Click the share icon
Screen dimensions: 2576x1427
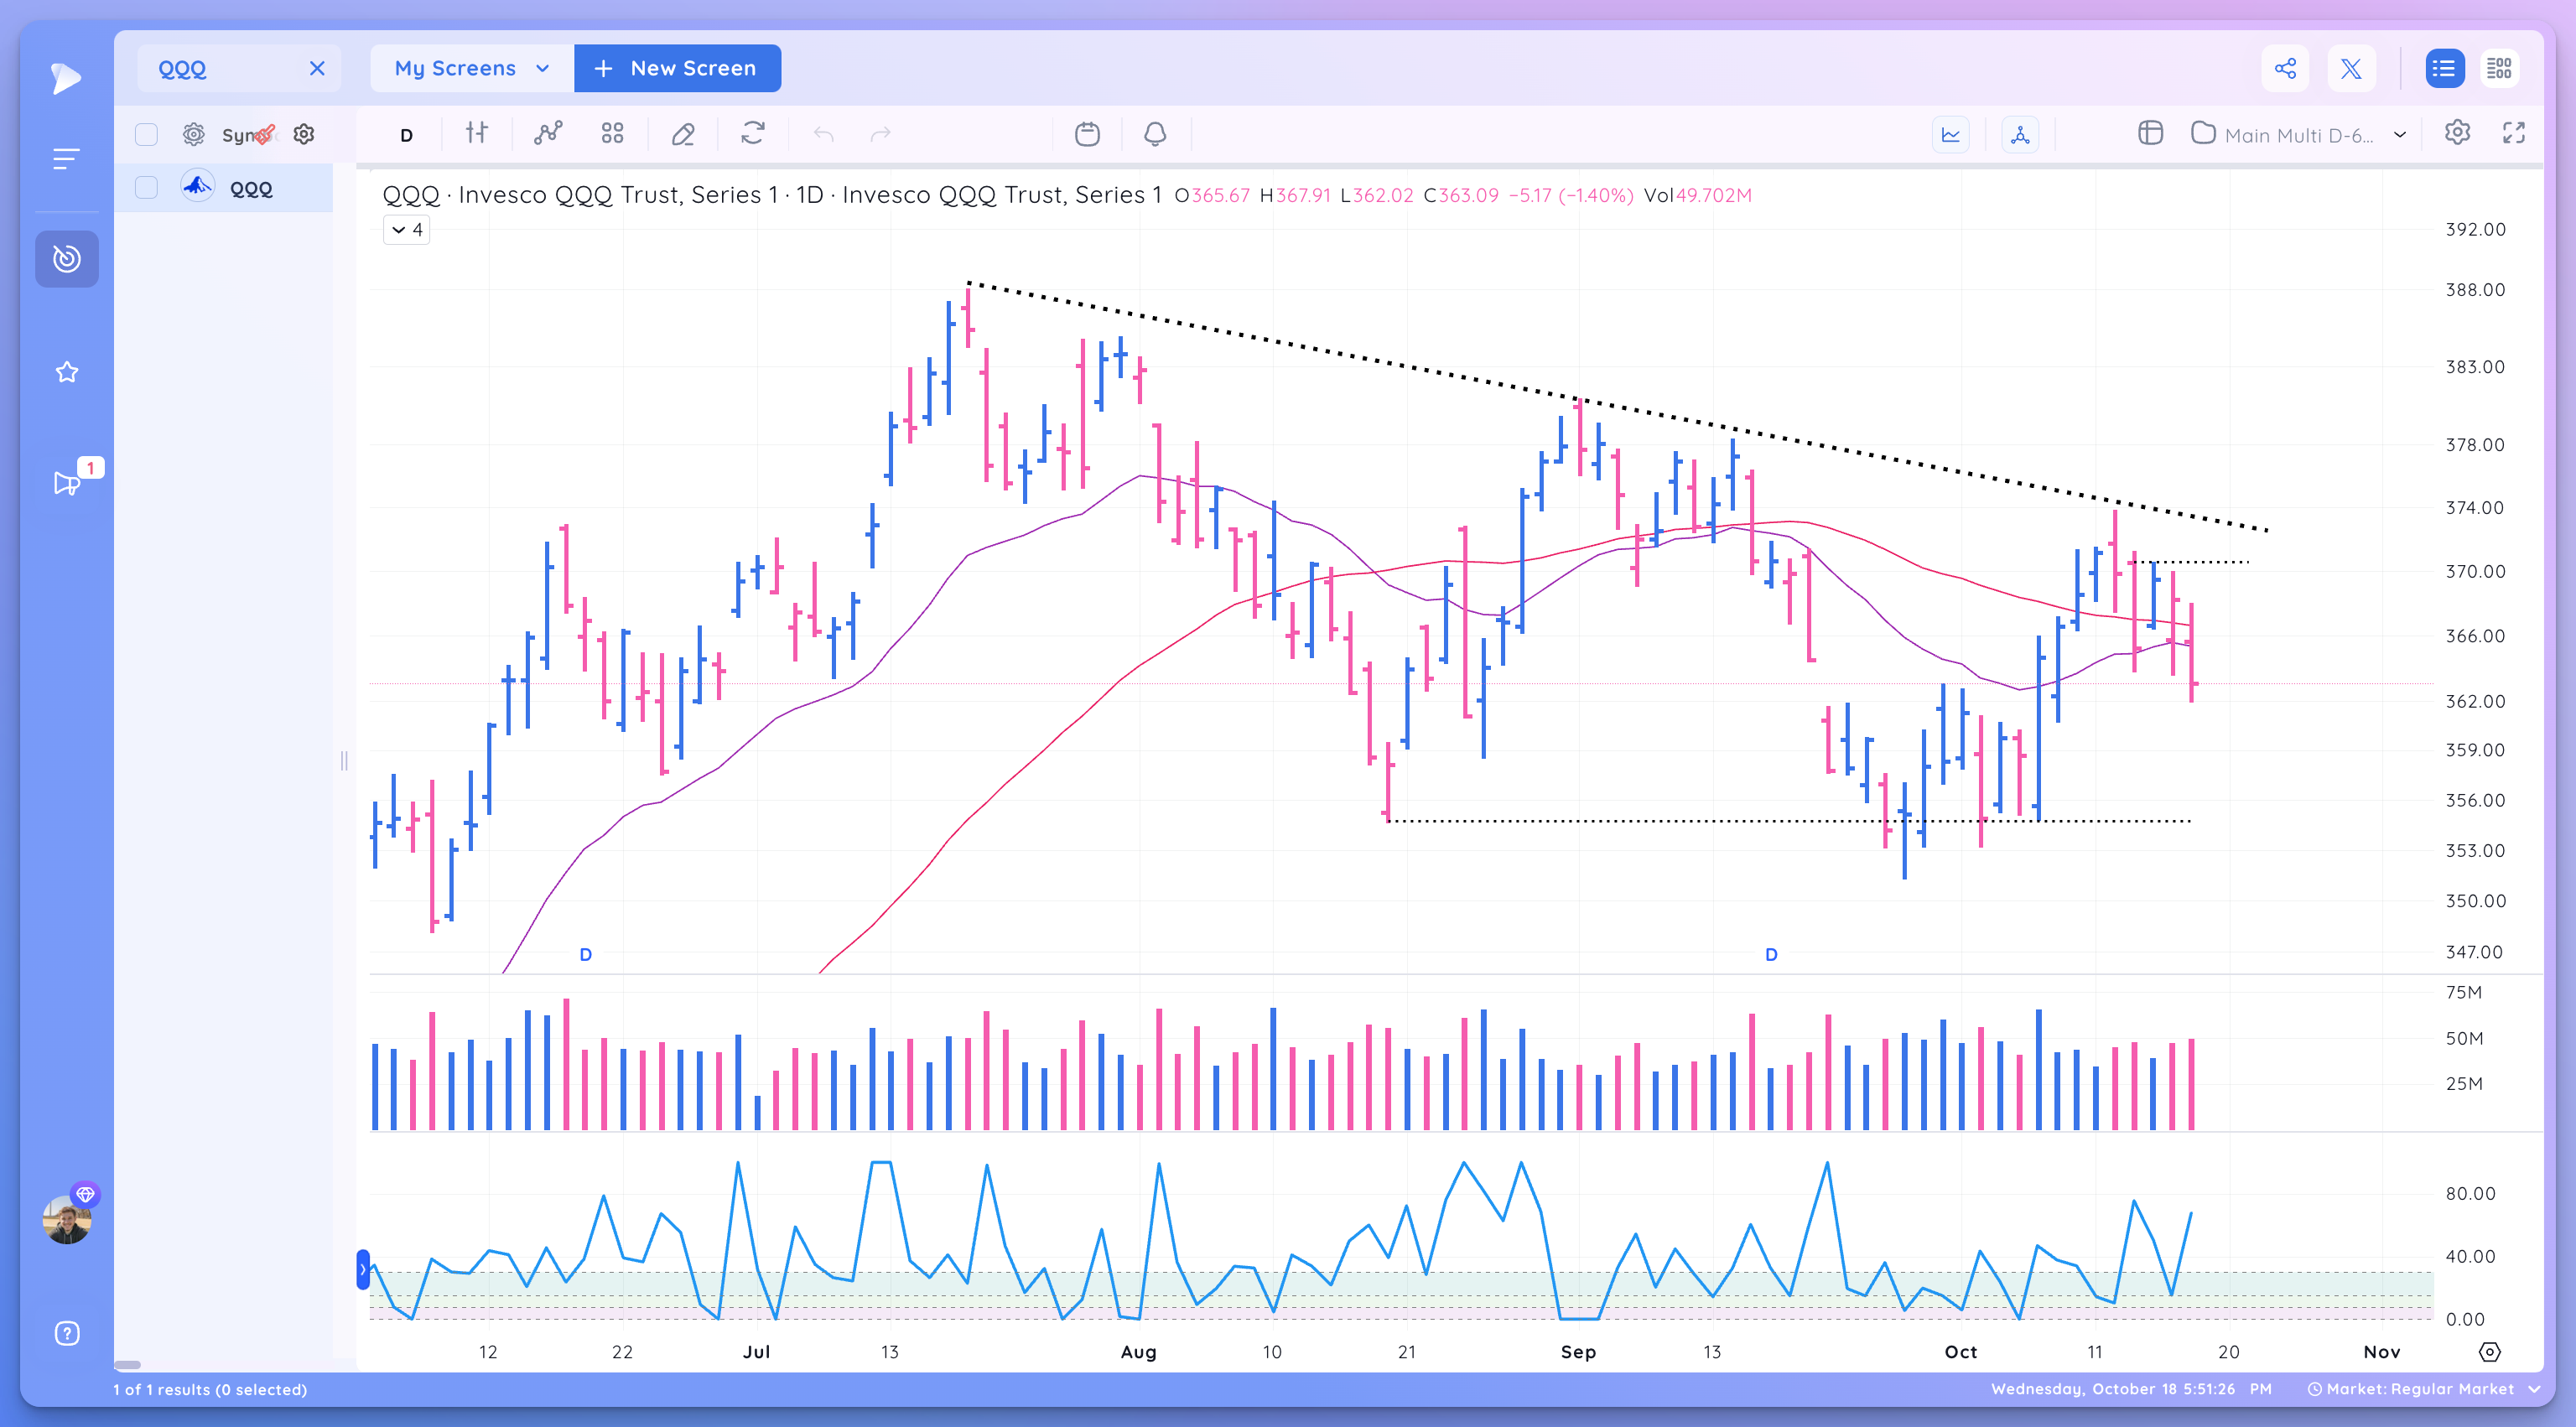(2284, 68)
